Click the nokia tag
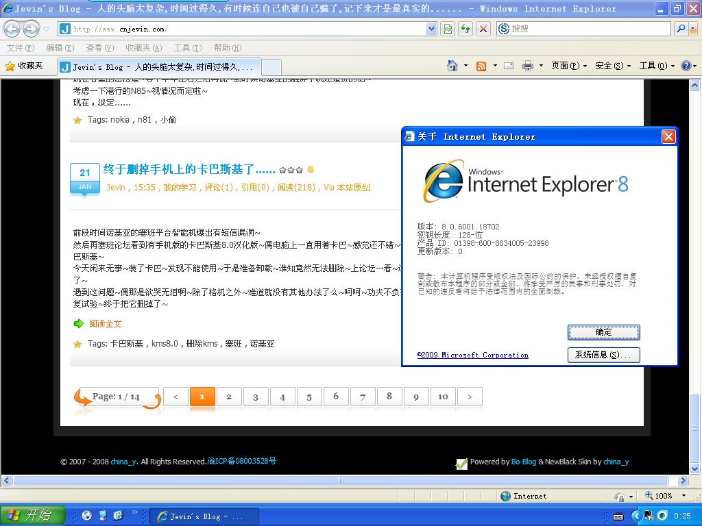Image resolution: width=702 pixels, height=526 pixels. coord(119,120)
